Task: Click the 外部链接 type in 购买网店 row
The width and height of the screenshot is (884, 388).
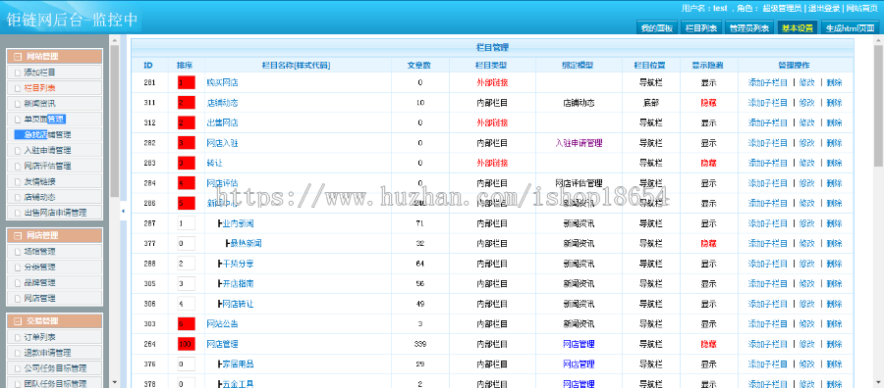Action: [492, 82]
